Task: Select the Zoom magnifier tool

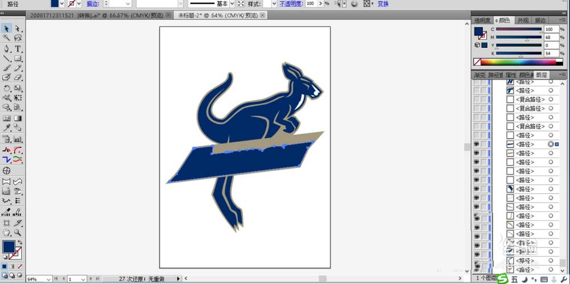Action: [x=18, y=232]
